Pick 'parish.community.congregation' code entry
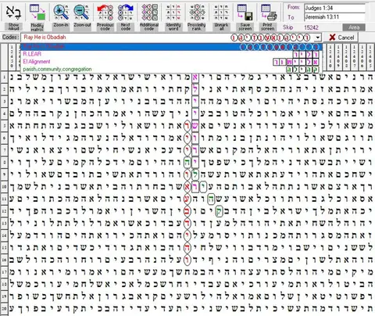This screenshot has width=375, height=316. [x=171, y=70]
